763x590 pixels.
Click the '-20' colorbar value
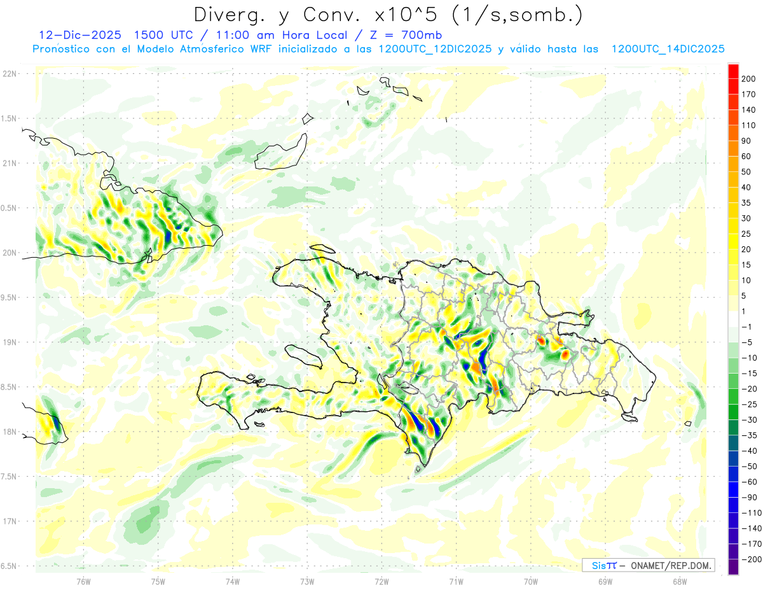(749, 389)
